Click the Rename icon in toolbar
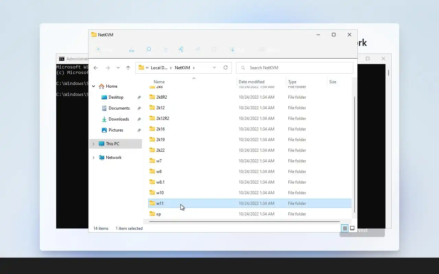This screenshot has height=274, width=439. (x=181, y=49)
